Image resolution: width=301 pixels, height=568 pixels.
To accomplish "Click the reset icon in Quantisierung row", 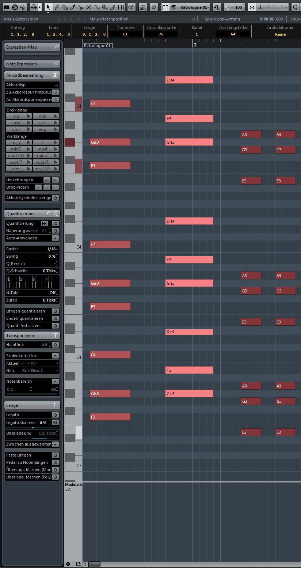I will point(44,223).
